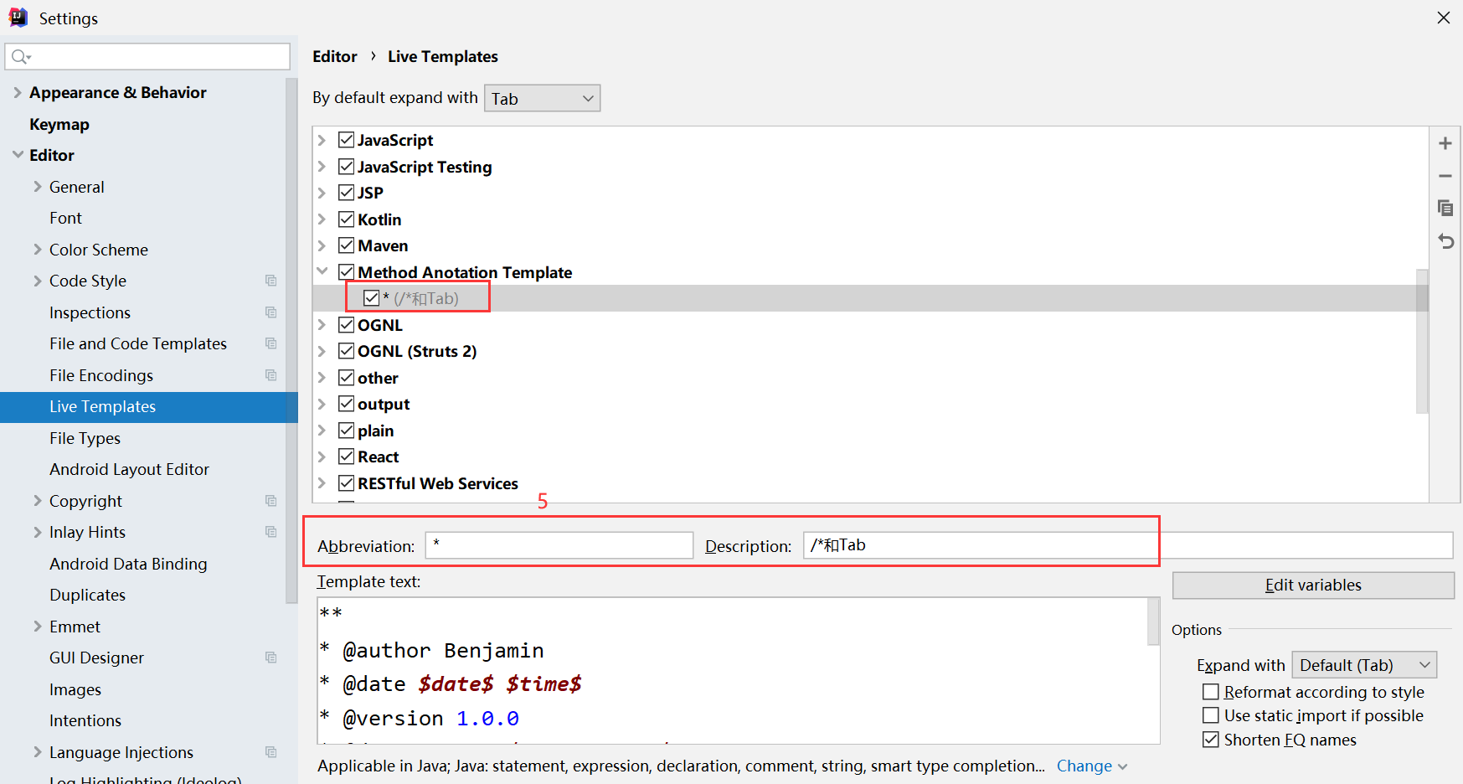This screenshot has width=1463, height=784.
Task: Select the output template group row
Action: pos(870,404)
